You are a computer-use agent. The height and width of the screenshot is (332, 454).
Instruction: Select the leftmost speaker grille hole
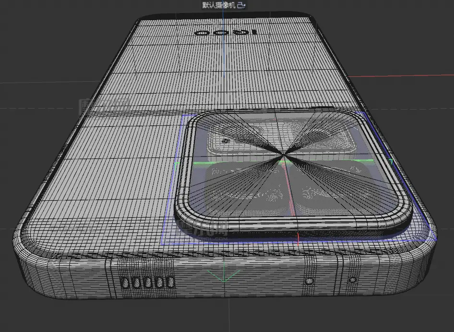[126, 283]
